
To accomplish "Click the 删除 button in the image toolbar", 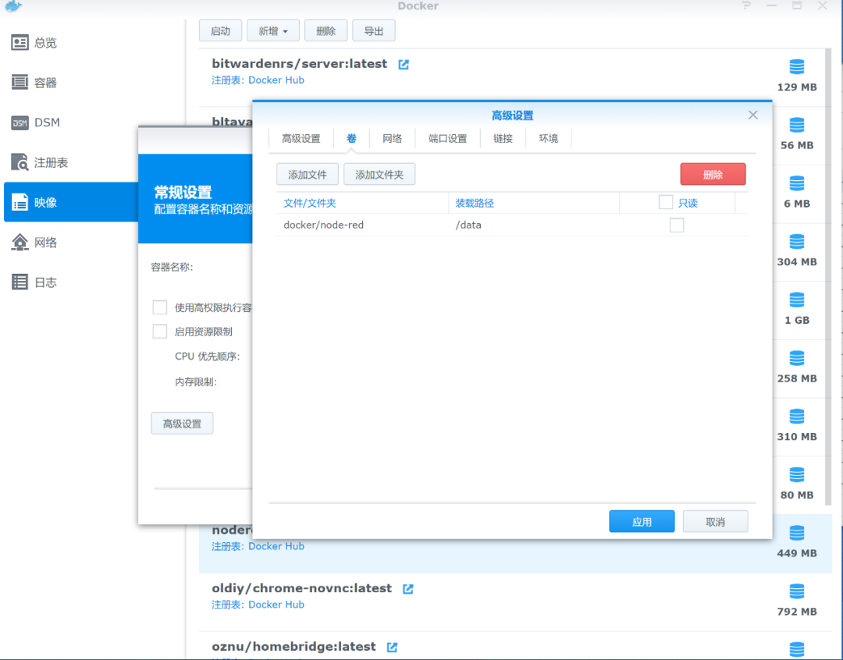I will (325, 31).
